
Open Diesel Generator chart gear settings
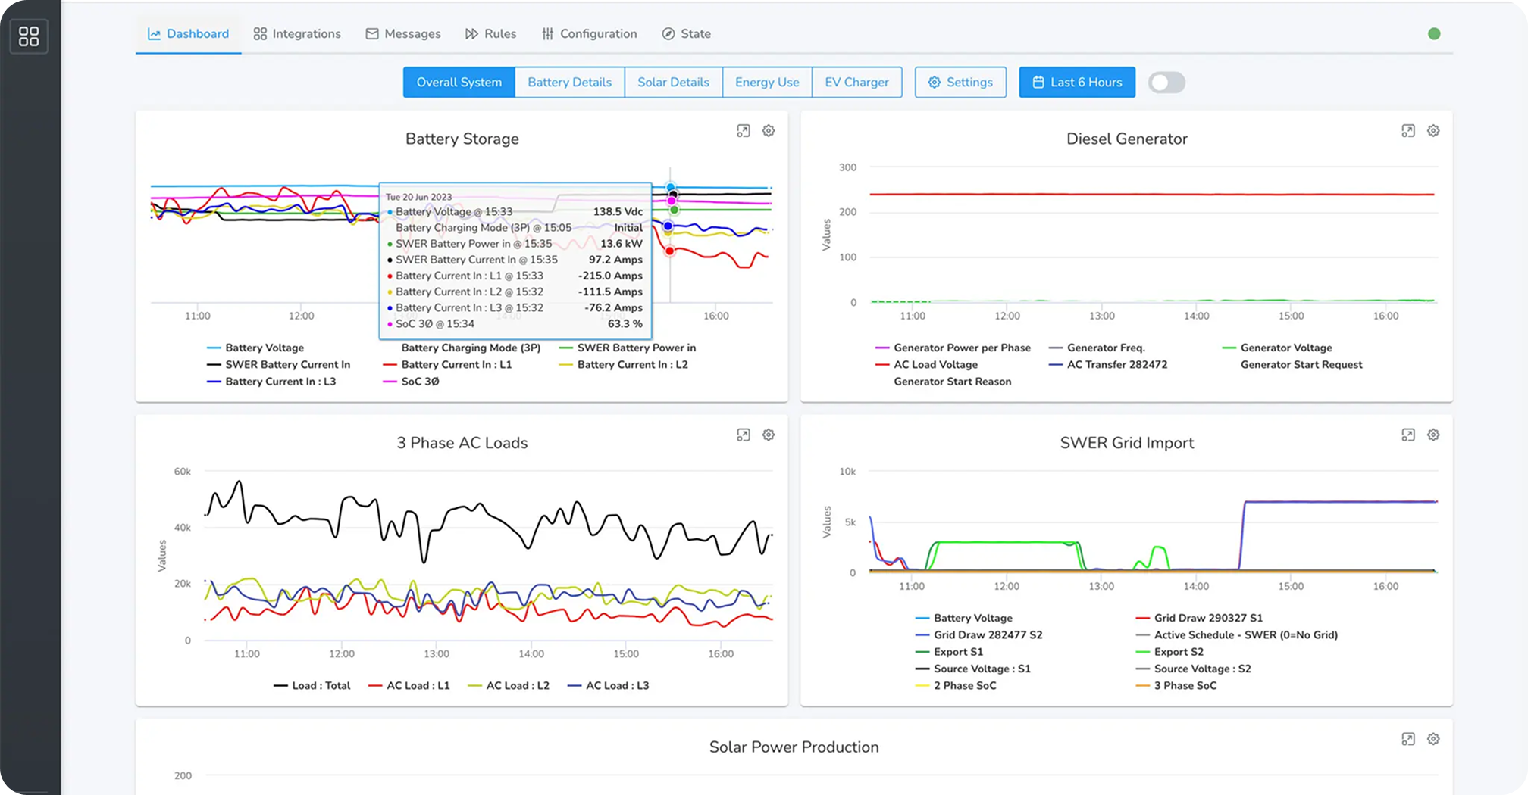(x=1433, y=131)
